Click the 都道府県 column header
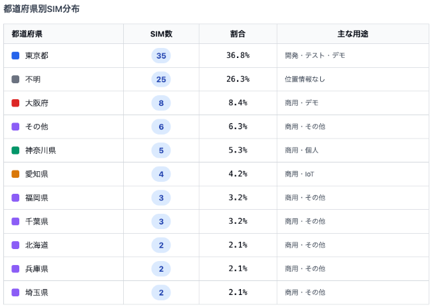The width and height of the screenshot is (432, 307). [27, 34]
